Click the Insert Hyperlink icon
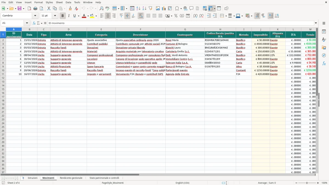This screenshot has height=185, width=329. click(185, 8)
